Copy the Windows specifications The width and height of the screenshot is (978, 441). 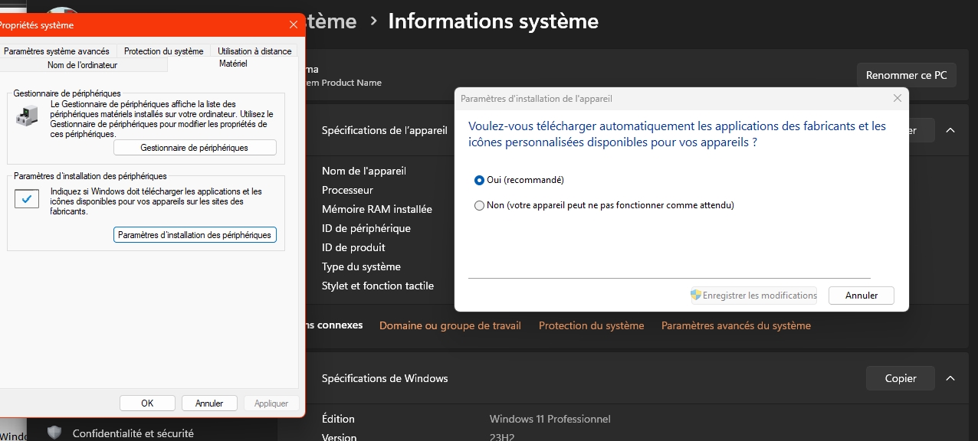(x=901, y=378)
